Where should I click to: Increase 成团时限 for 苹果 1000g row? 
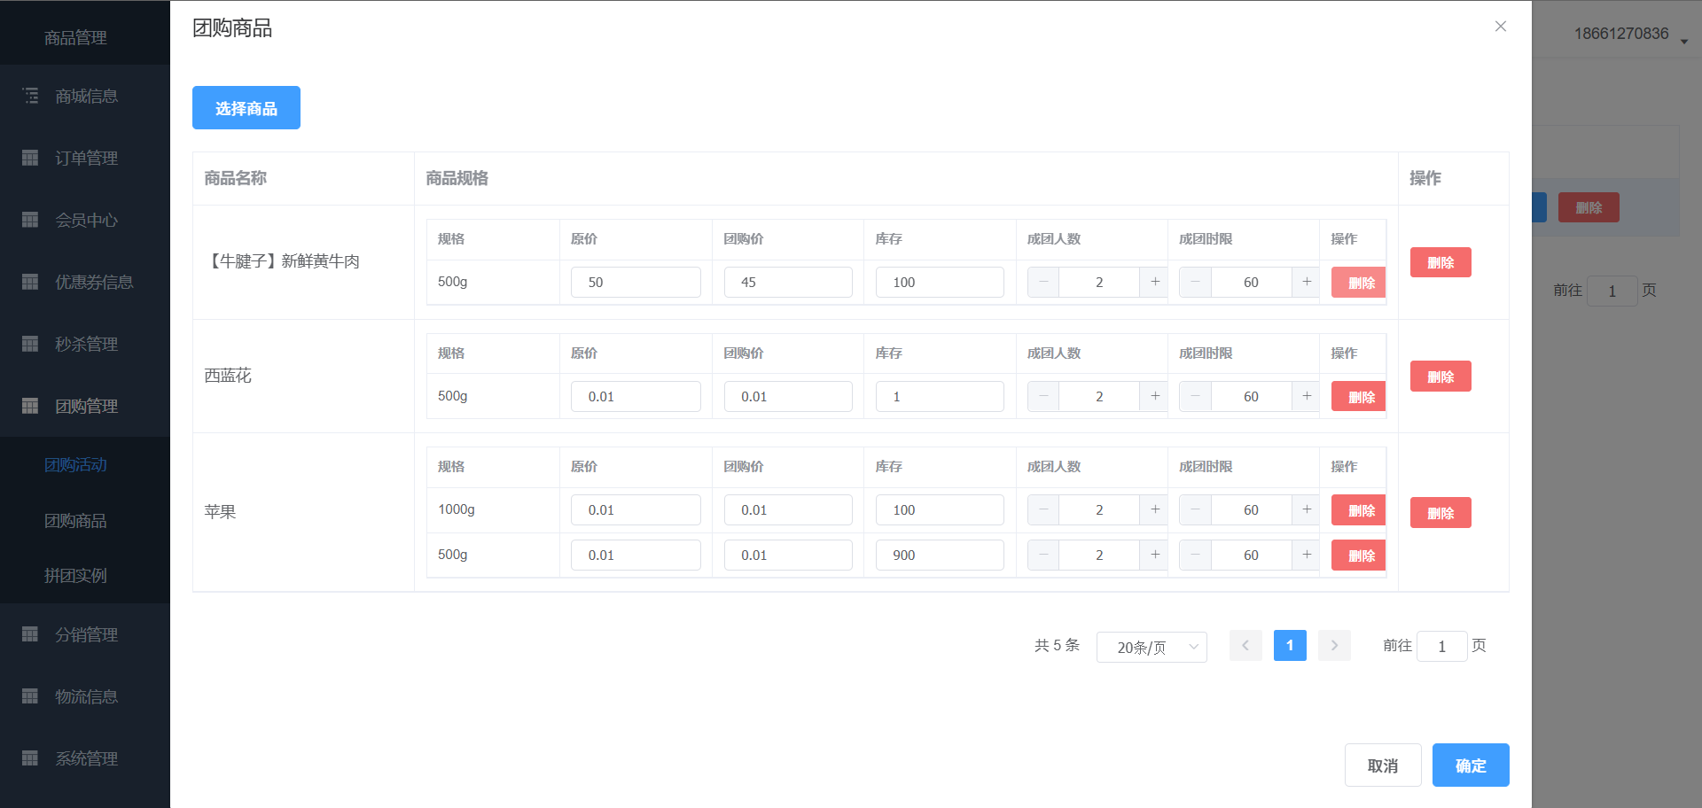pyautogui.click(x=1306, y=509)
